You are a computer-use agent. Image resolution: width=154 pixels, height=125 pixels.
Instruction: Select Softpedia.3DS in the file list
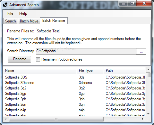click(16, 77)
